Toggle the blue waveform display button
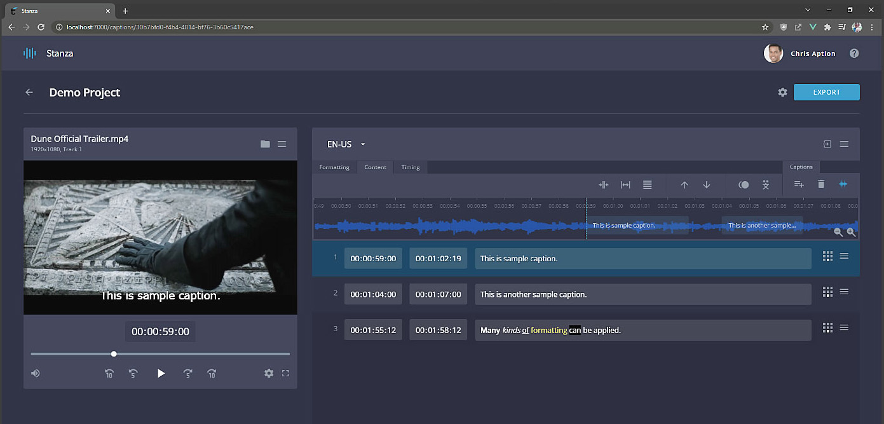This screenshot has height=424, width=884. [843, 184]
